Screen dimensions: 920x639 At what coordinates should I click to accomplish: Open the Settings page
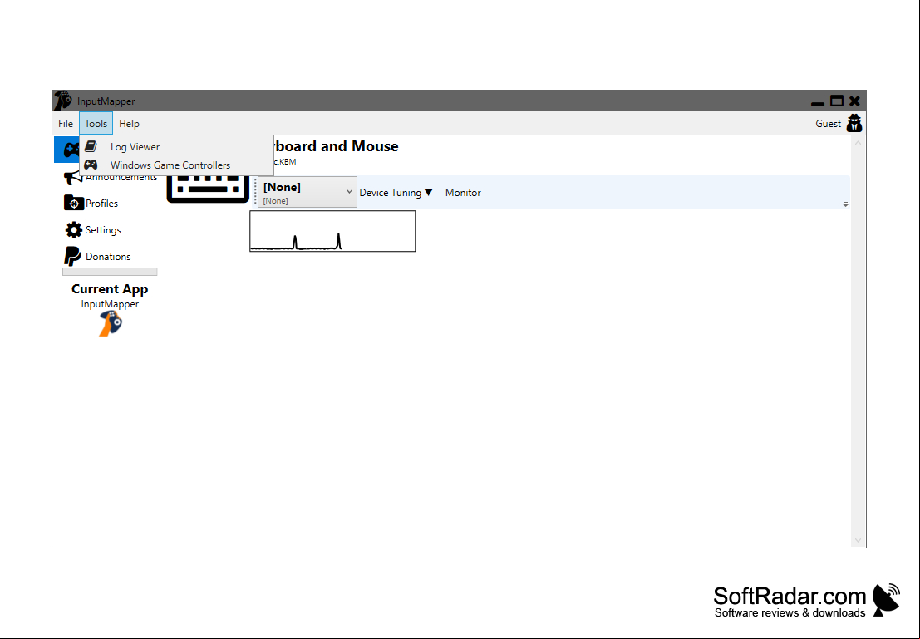click(103, 230)
